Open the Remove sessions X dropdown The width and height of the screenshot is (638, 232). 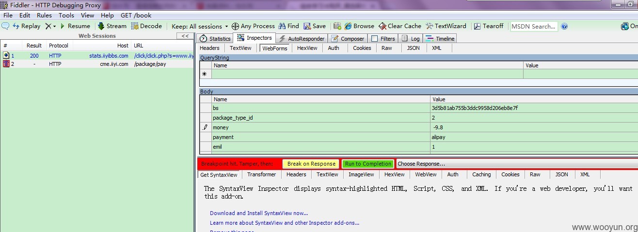pyautogui.click(x=50, y=26)
